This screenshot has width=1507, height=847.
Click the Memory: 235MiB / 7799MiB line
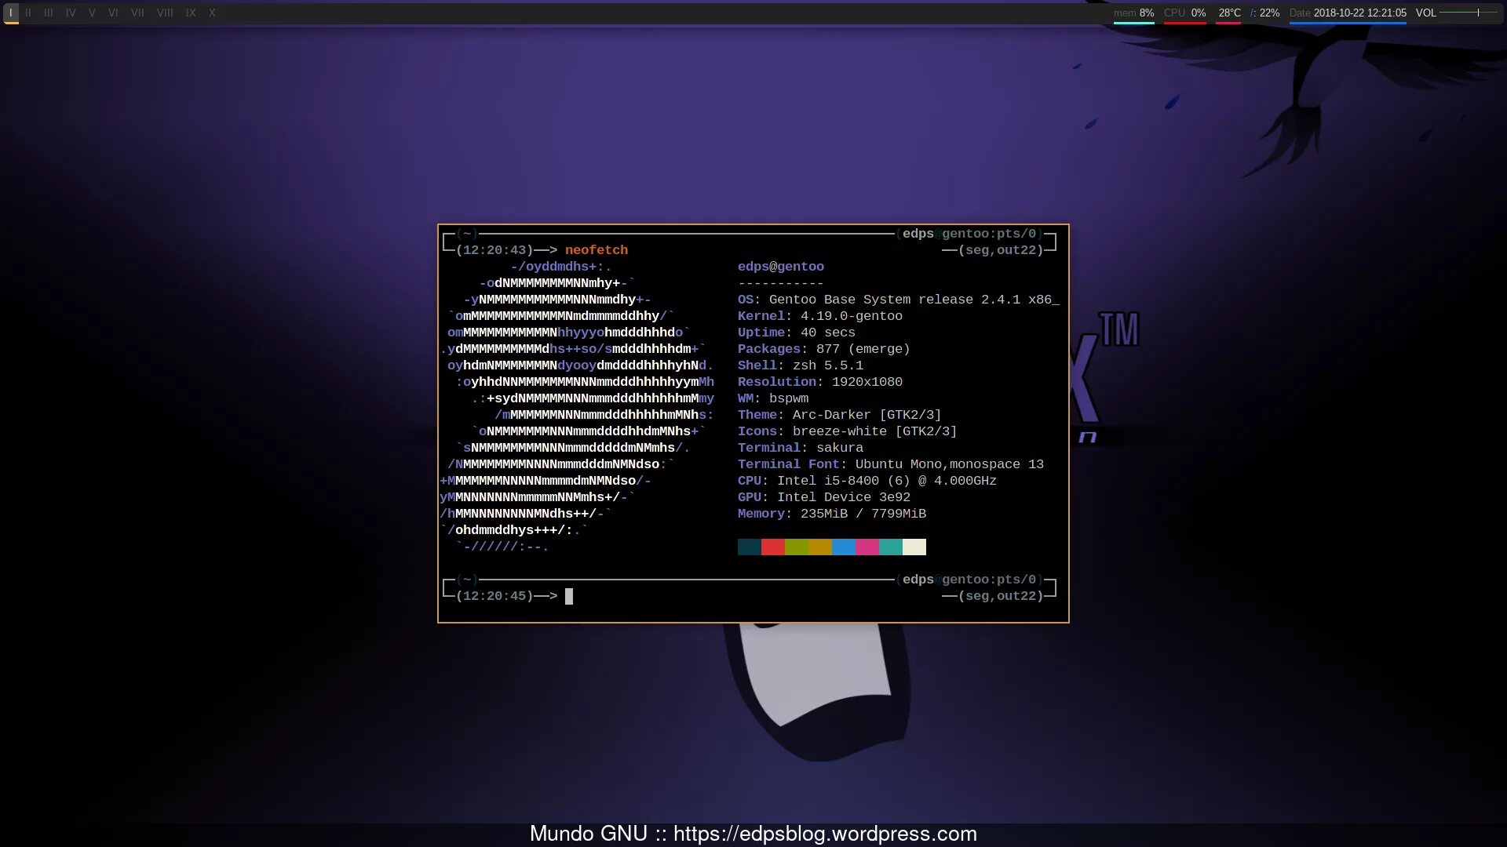832,514
